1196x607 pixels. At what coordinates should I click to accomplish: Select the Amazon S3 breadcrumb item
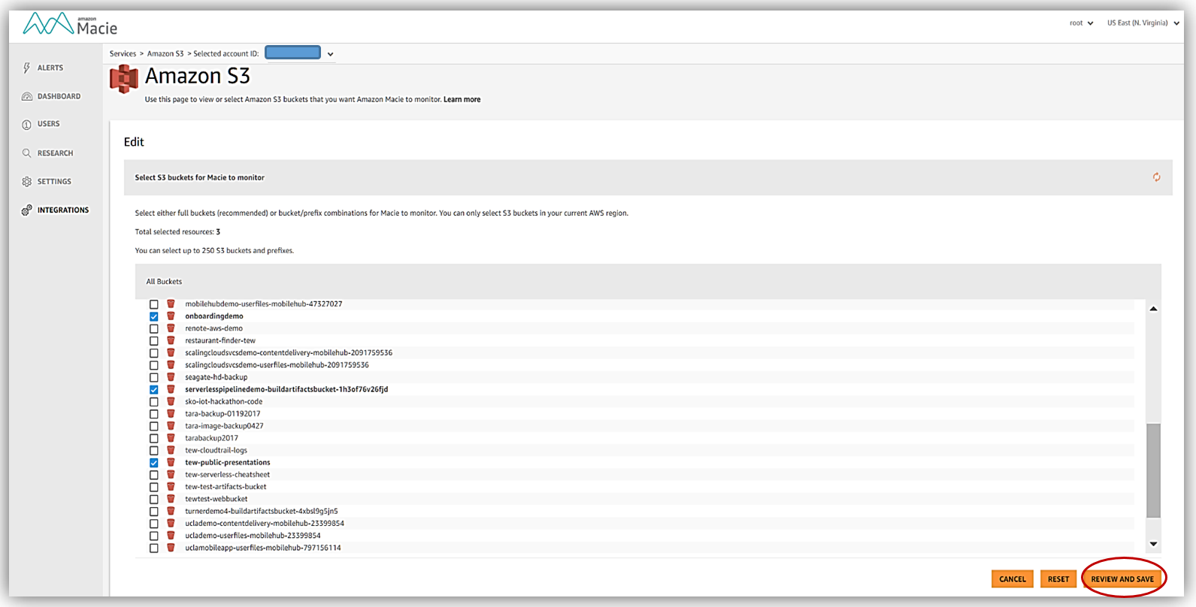pos(165,54)
